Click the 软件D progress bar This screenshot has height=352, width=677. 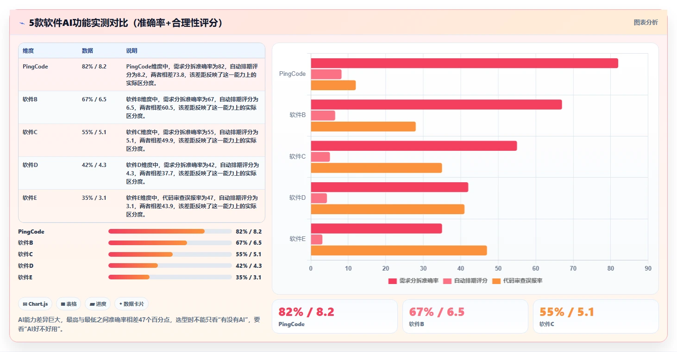point(170,266)
